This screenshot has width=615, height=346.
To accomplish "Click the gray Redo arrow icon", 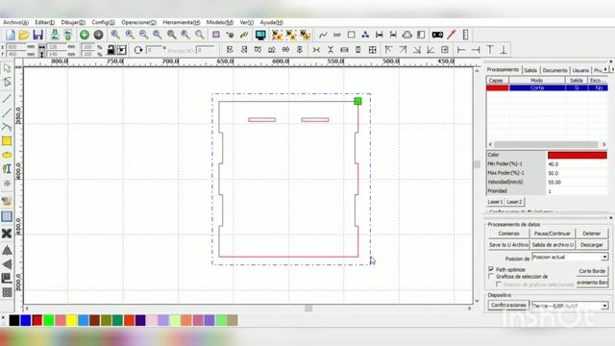I will 98,35.
